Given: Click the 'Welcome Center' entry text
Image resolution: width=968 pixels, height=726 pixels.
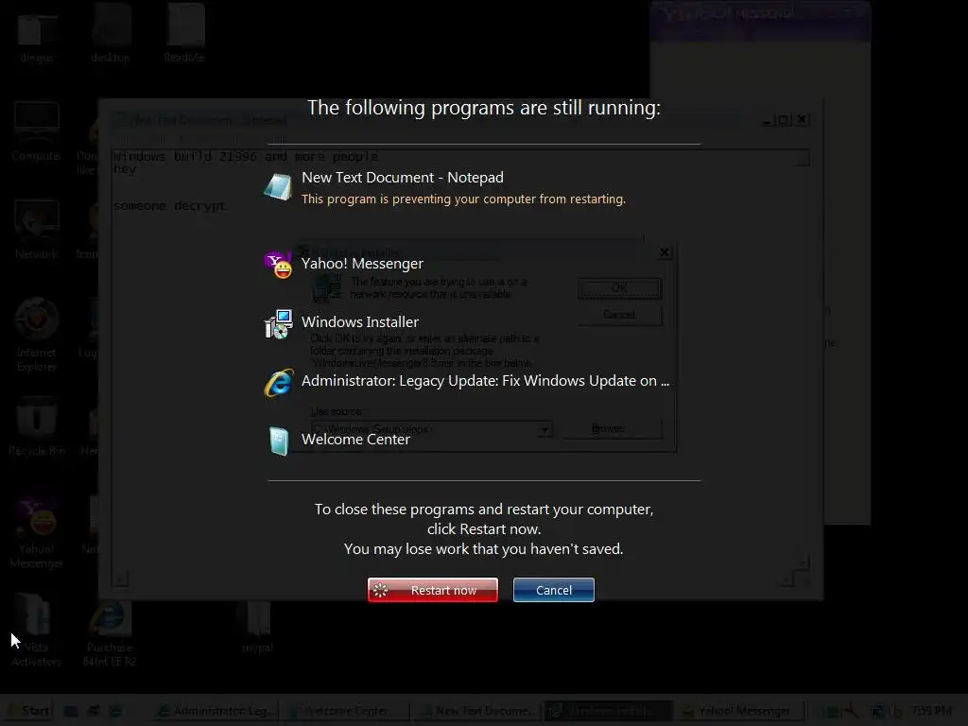Looking at the screenshot, I should 355,440.
